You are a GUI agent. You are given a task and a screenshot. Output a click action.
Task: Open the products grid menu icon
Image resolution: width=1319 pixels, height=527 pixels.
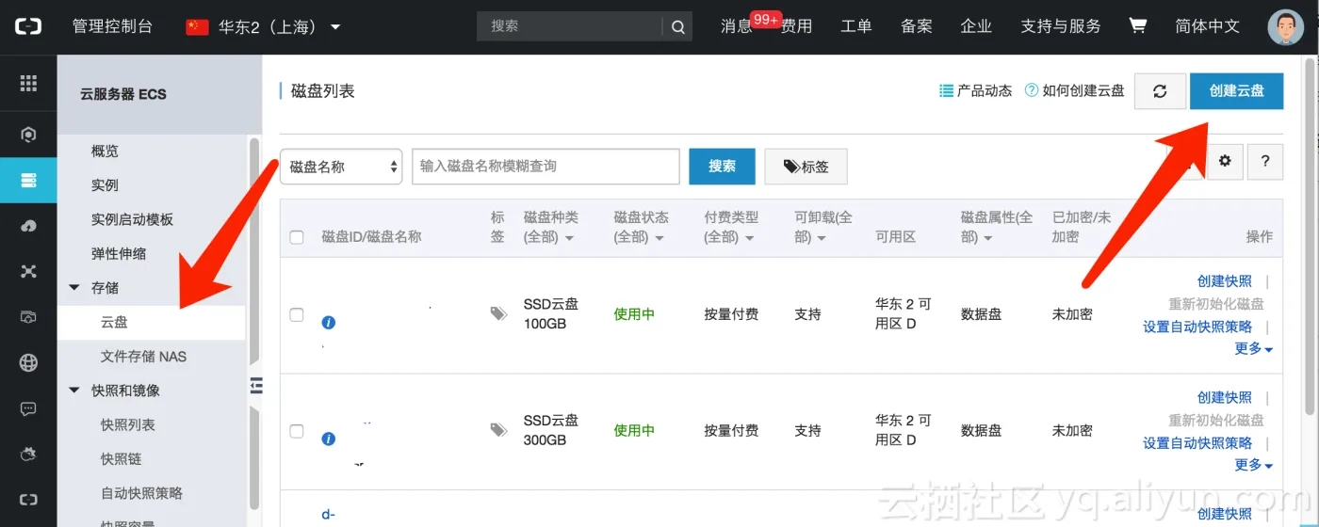(28, 83)
